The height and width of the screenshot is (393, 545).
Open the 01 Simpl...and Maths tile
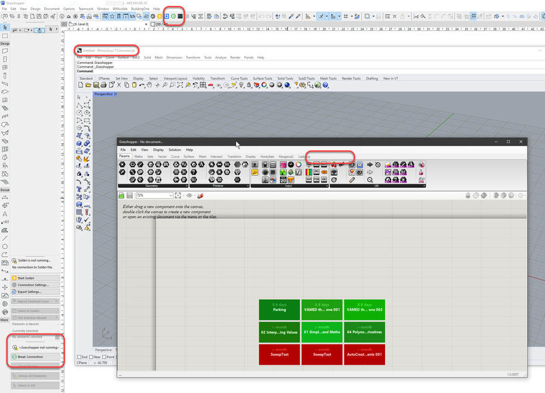[x=322, y=332]
